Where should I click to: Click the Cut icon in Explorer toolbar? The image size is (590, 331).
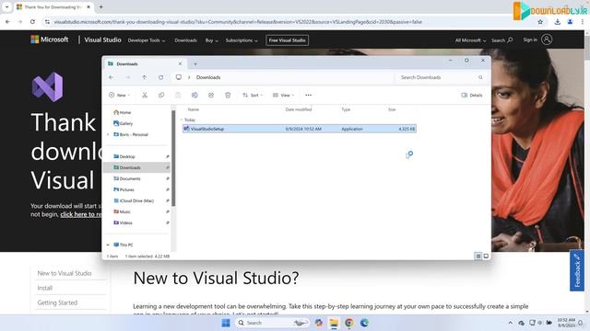tap(145, 96)
